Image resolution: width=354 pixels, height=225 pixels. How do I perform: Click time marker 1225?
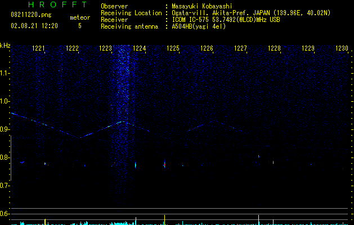point(173,48)
